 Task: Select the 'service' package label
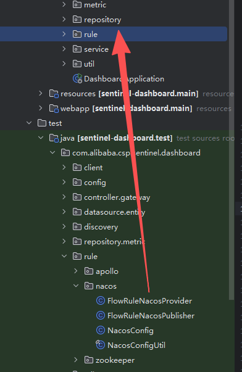click(x=96, y=49)
